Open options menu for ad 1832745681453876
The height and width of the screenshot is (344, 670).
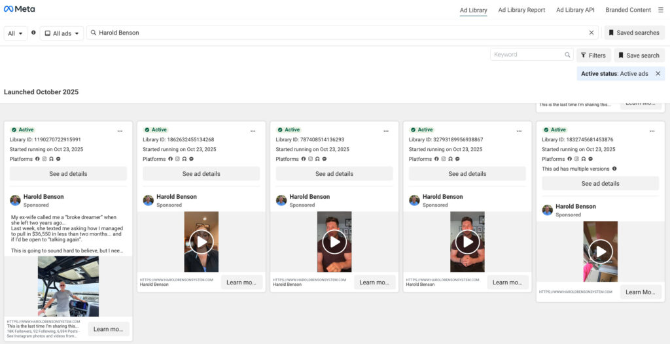[x=652, y=131]
